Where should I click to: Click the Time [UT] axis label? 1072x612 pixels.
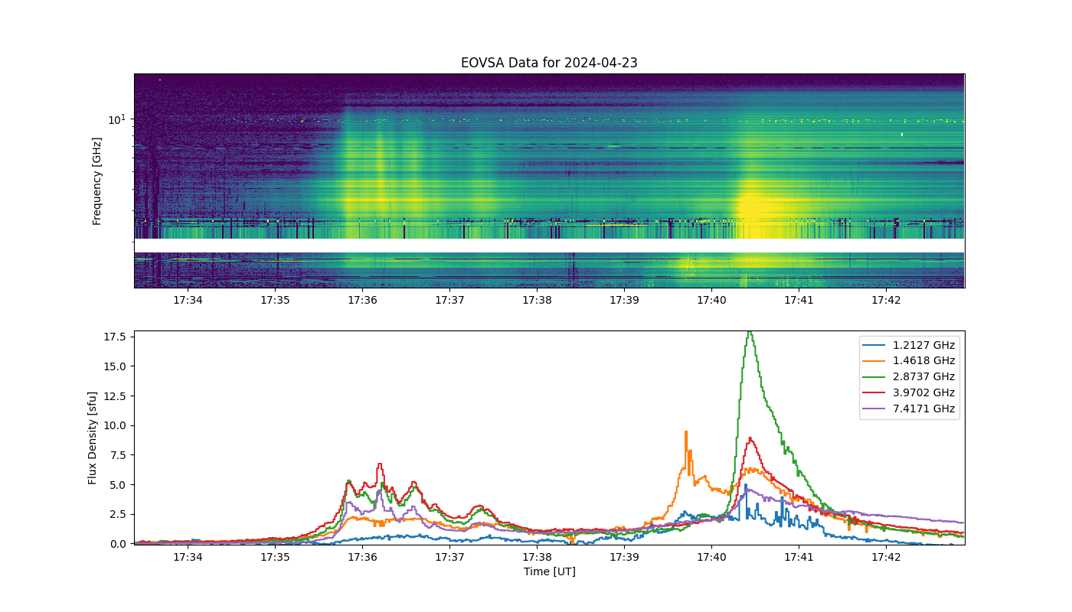point(549,571)
